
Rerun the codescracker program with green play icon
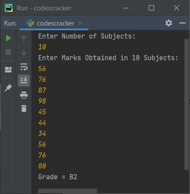tap(9, 38)
